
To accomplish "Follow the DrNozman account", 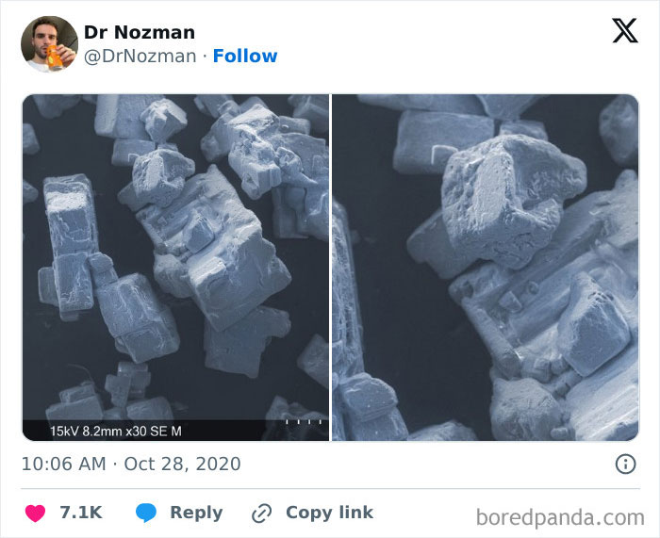I will coord(245,57).
